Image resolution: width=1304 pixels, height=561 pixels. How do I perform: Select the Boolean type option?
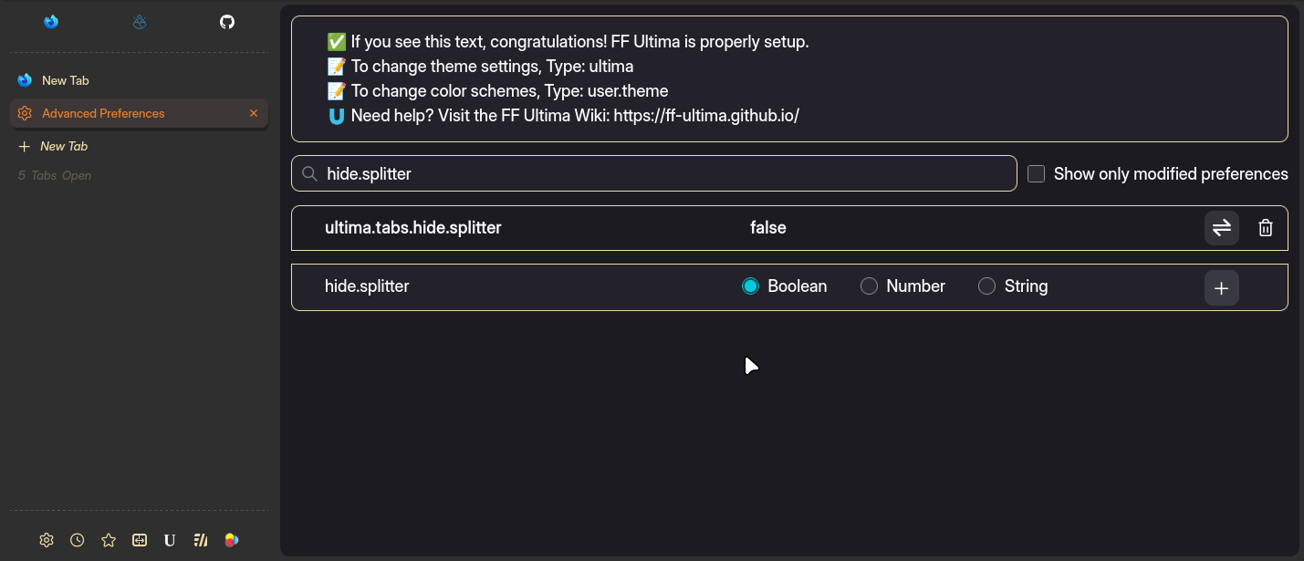pos(751,286)
